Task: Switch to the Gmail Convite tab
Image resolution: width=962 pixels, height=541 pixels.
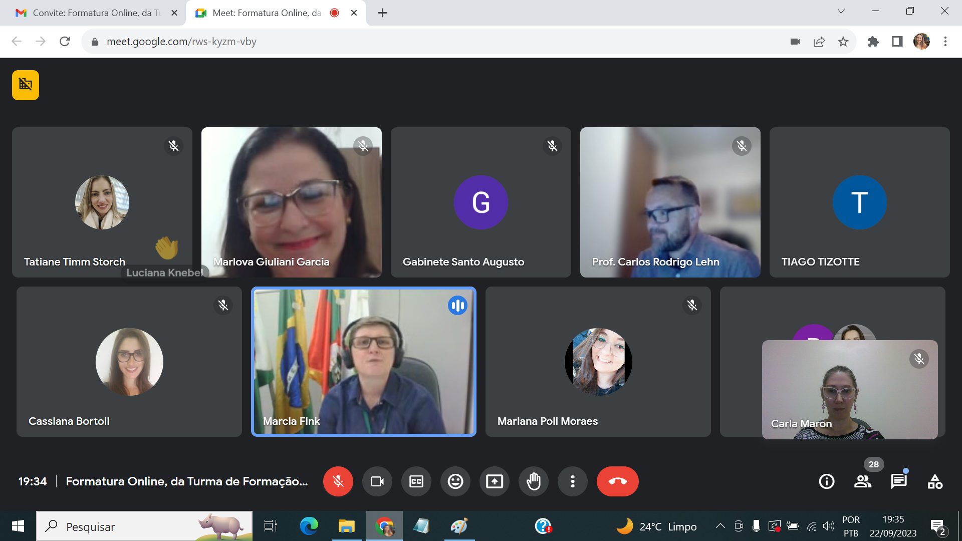Action: [93, 13]
